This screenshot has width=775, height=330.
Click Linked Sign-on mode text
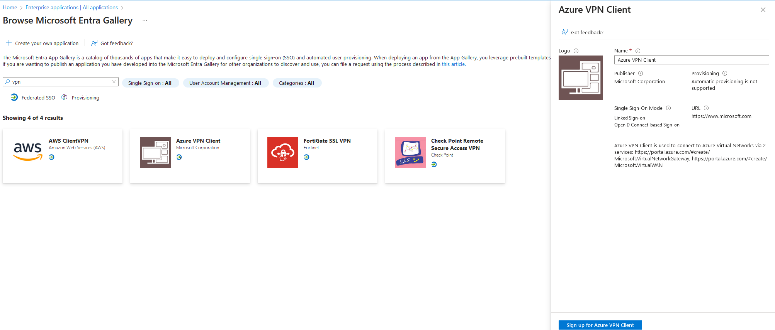[629, 118]
